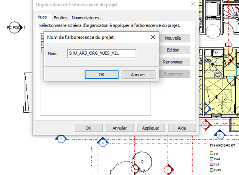Select the red marker numbered 1 at the bottom
The width and height of the screenshot is (239, 175).
(x=168, y=169)
